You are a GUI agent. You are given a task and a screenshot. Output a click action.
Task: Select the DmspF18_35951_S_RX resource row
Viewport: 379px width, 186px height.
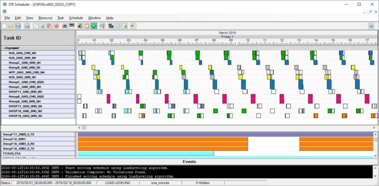point(38,144)
